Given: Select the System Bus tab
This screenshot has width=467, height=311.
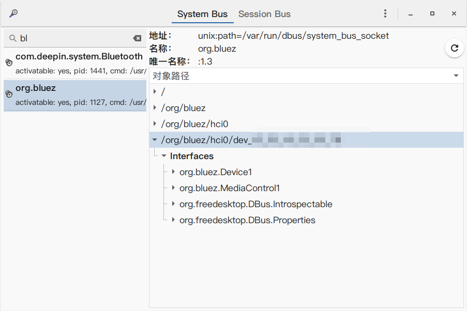Looking at the screenshot, I should [x=202, y=14].
